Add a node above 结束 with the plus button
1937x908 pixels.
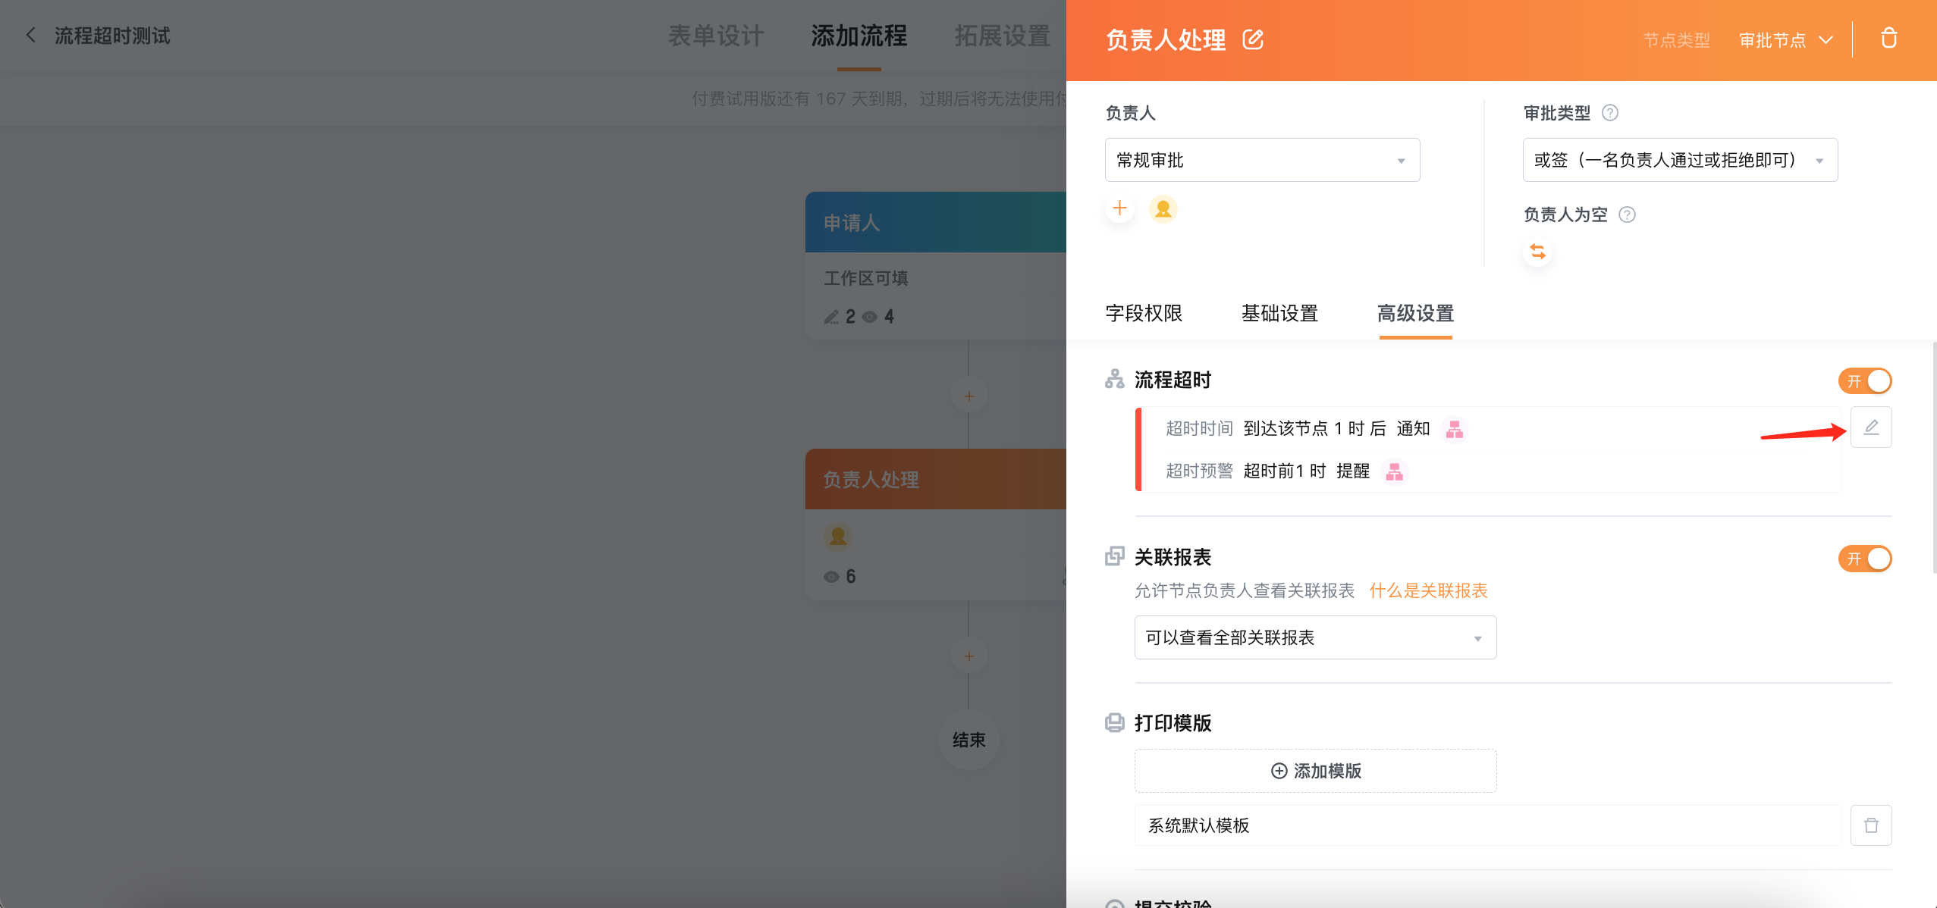pyautogui.click(x=968, y=656)
